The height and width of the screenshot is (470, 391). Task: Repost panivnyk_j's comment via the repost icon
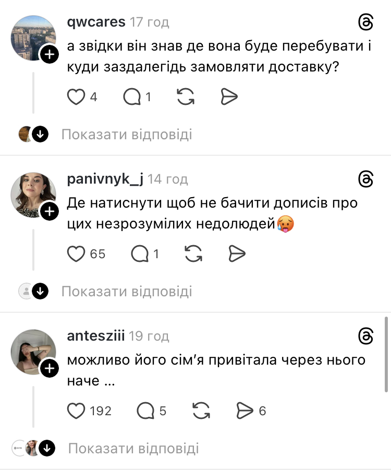(193, 254)
